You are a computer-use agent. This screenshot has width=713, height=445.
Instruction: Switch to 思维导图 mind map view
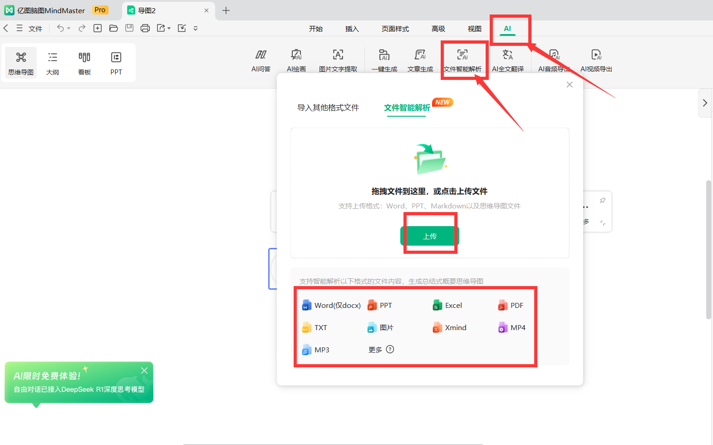click(x=21, y=63)
